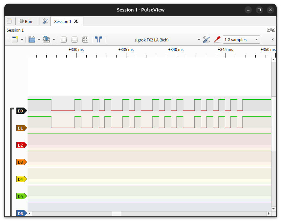Zoom out of the waveform view
281x222 pixels.
point(75,39)
